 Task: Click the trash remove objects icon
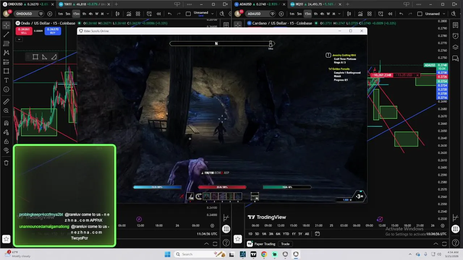[x=6, y=163]
